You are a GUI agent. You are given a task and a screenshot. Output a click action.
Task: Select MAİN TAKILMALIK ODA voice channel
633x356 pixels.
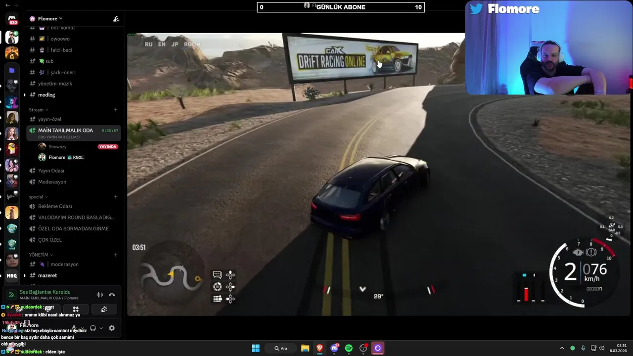click(73, 133)
